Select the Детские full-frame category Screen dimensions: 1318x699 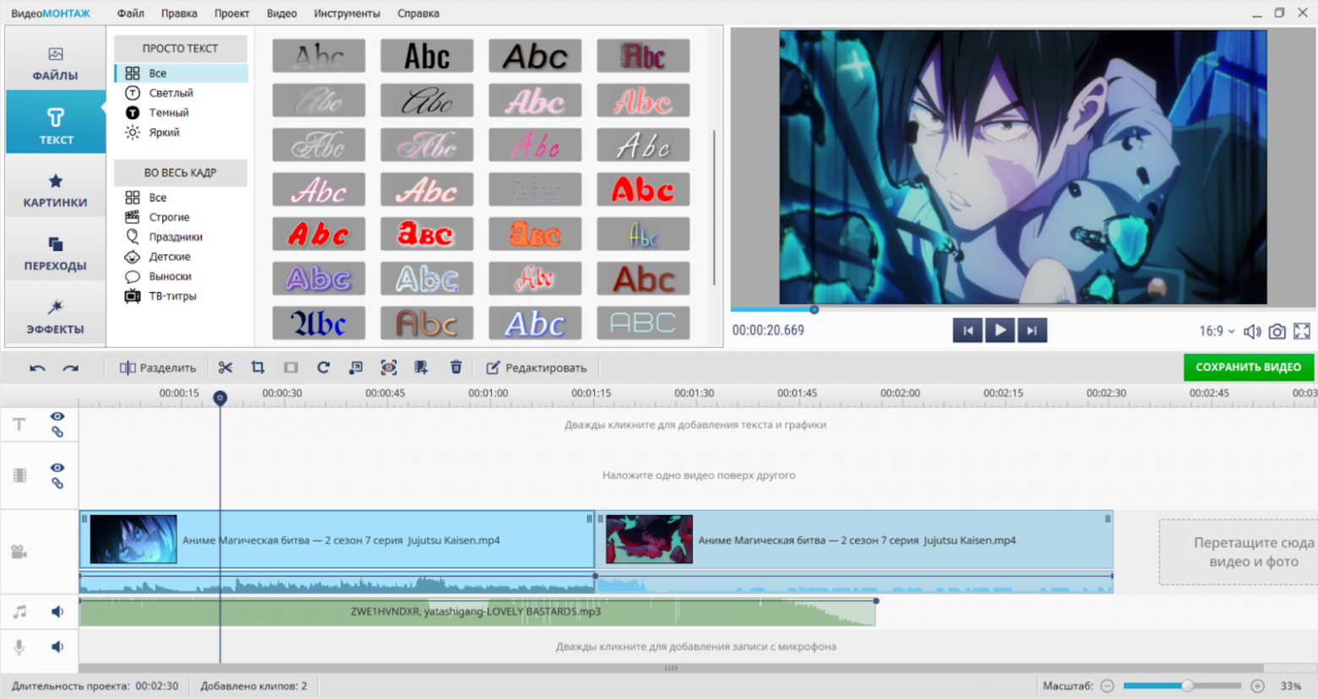(170, 257)
